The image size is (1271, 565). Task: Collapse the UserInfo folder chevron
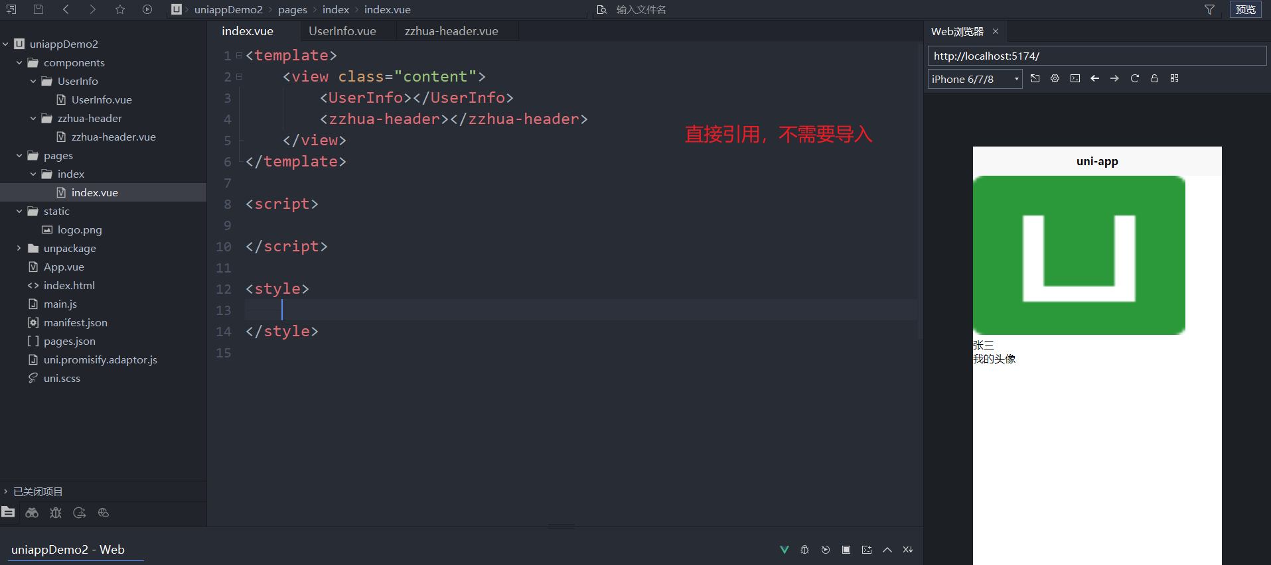point(33,81)
